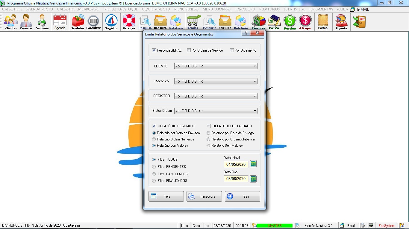Click the exit door icon
This screenshot has width=409, height=229.
pyautogui.click(x=359, y=22)
